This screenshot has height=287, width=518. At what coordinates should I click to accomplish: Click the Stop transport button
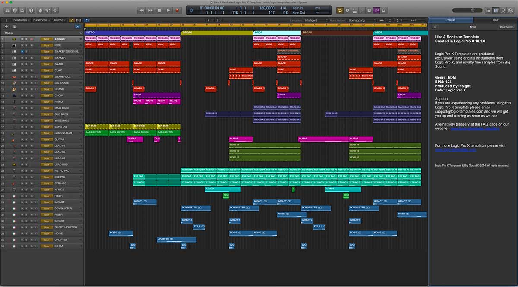[159, 10]
